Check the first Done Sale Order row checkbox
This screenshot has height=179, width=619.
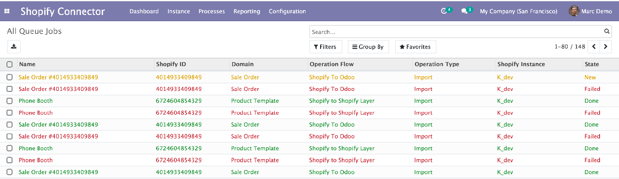[9, 125]
